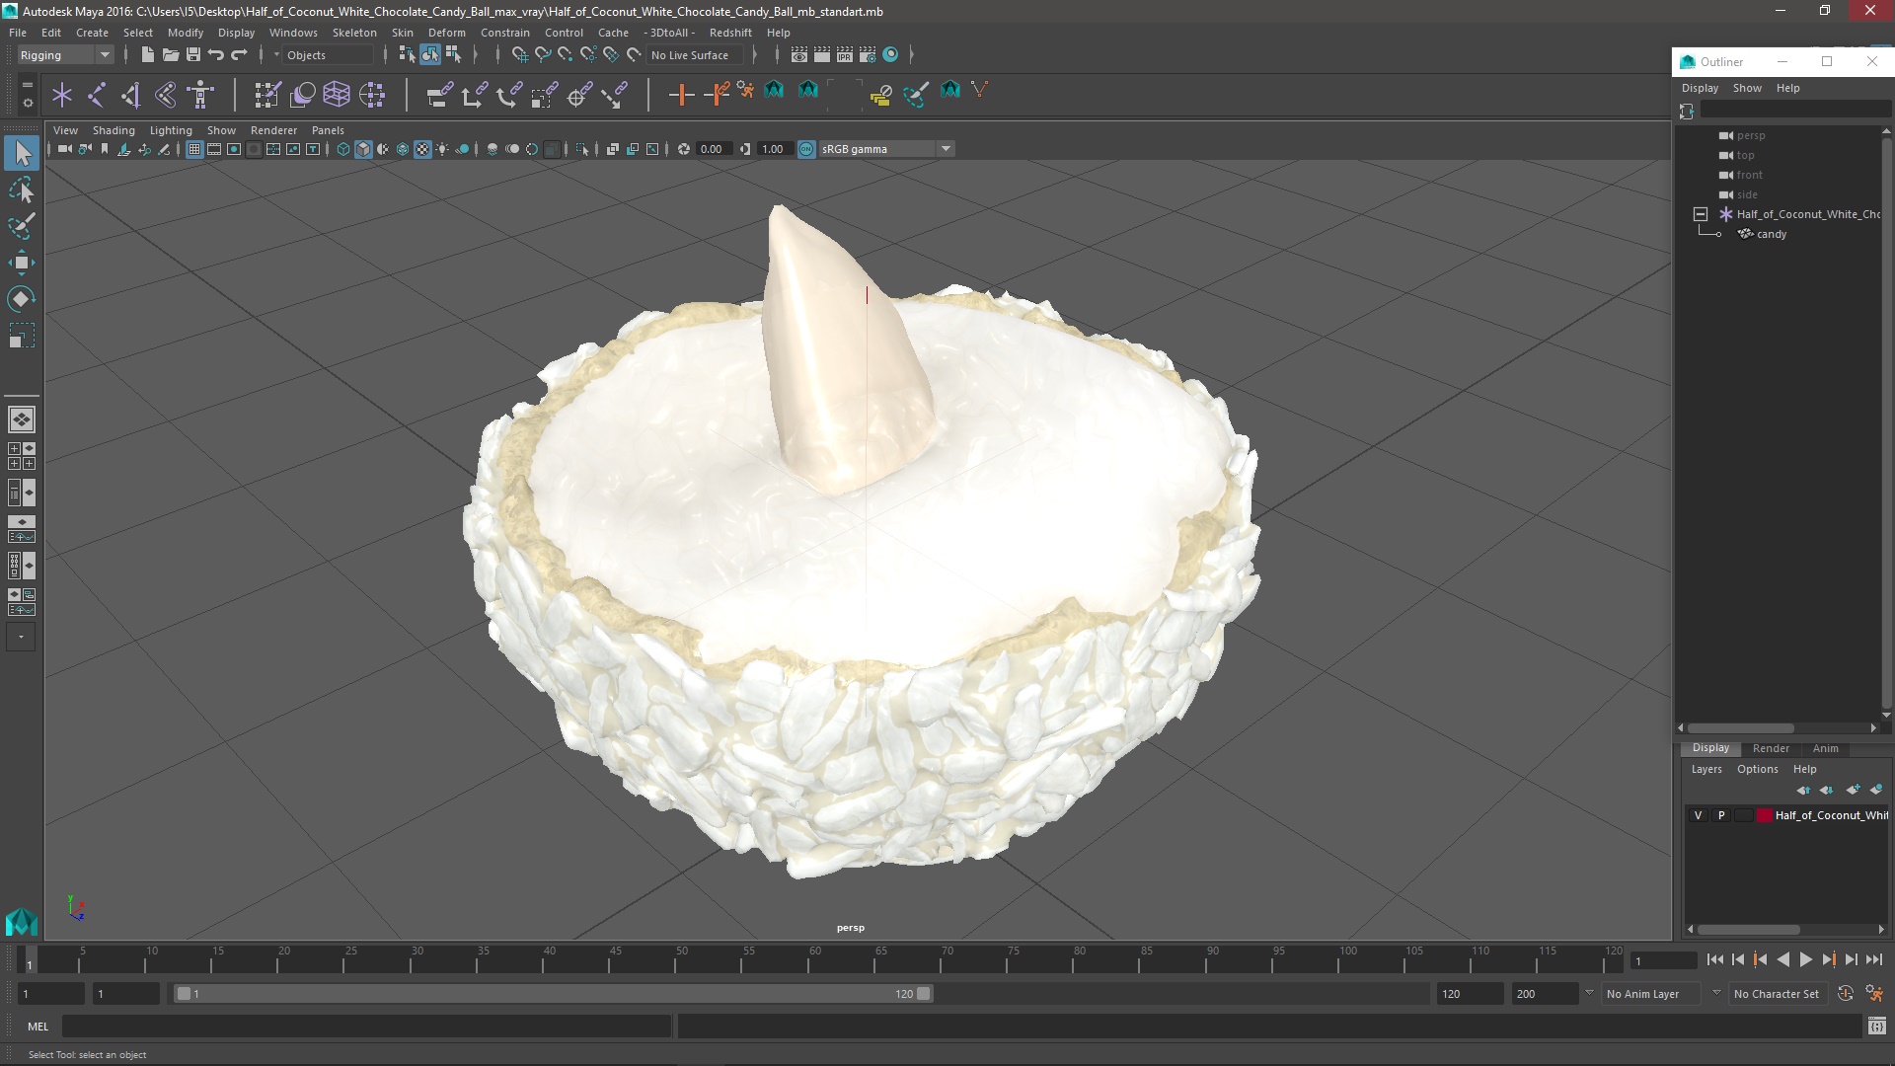
Task: Click the Create Cluster shelf icon
Action: pyautogui.click(x=372, y=95)
